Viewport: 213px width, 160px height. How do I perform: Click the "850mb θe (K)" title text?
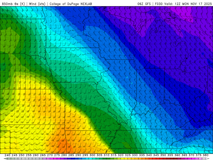13,4
